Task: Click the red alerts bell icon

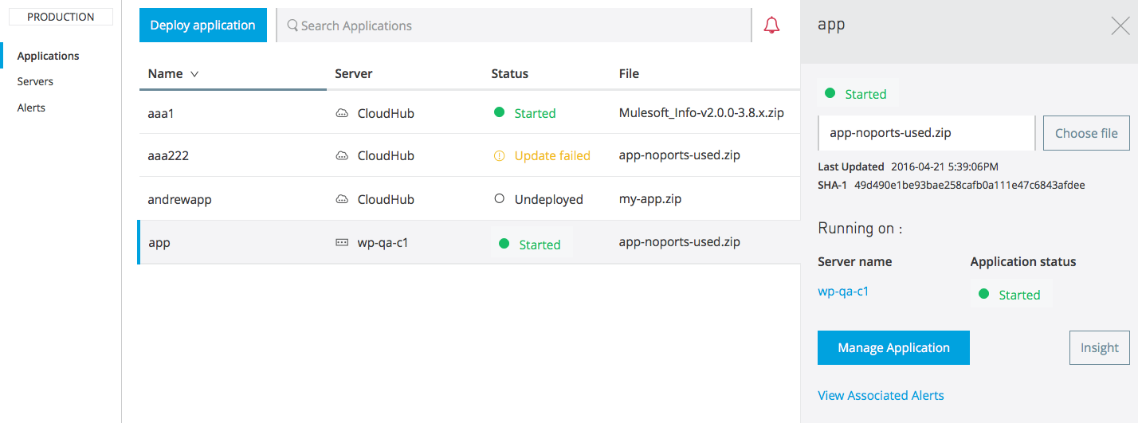Action: [771, 25]
